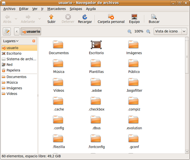Viewport: 190px width, 160px height.
Task: Open the Vista de icono view dropdown
Action: (x=170, y=31)
